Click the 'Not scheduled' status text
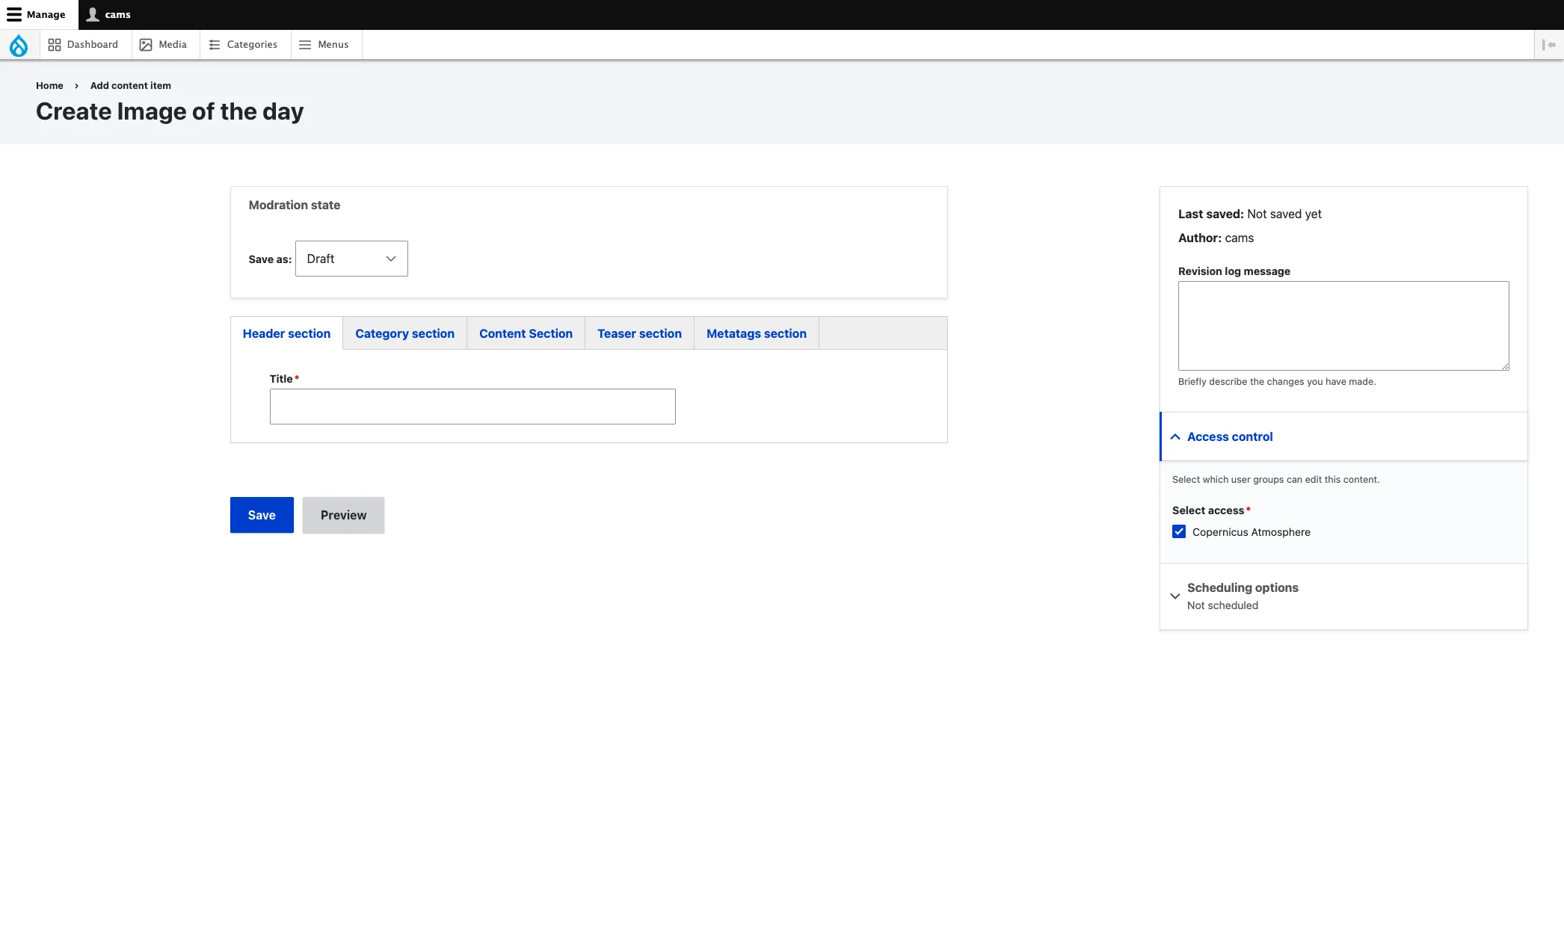 [1222, 605]
